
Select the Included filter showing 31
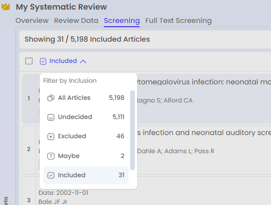[x=86, y=175]
